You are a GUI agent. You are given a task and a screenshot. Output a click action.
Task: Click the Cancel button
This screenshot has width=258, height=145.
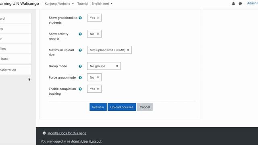(x=145, y=107)
